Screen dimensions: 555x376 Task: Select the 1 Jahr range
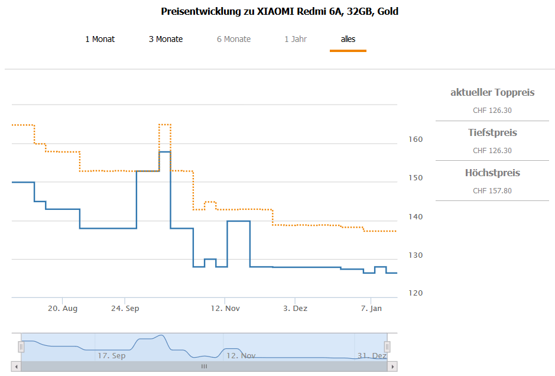click(x=296, y=39)
